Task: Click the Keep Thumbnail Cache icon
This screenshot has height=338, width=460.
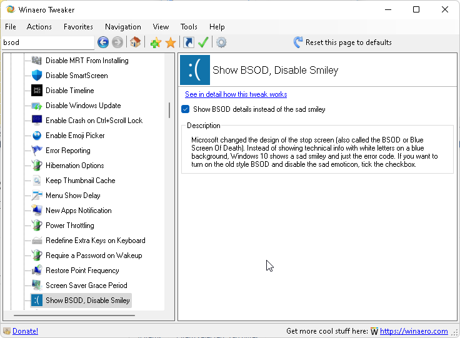Action: coord(37,181)
